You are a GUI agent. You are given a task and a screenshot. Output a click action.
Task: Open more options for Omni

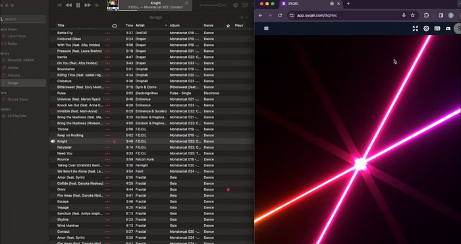[107, 189]
